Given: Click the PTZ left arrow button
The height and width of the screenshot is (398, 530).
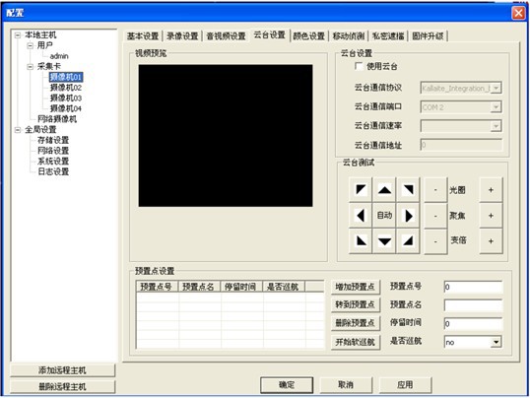Looking at the screenshot, I should (361, 216).
